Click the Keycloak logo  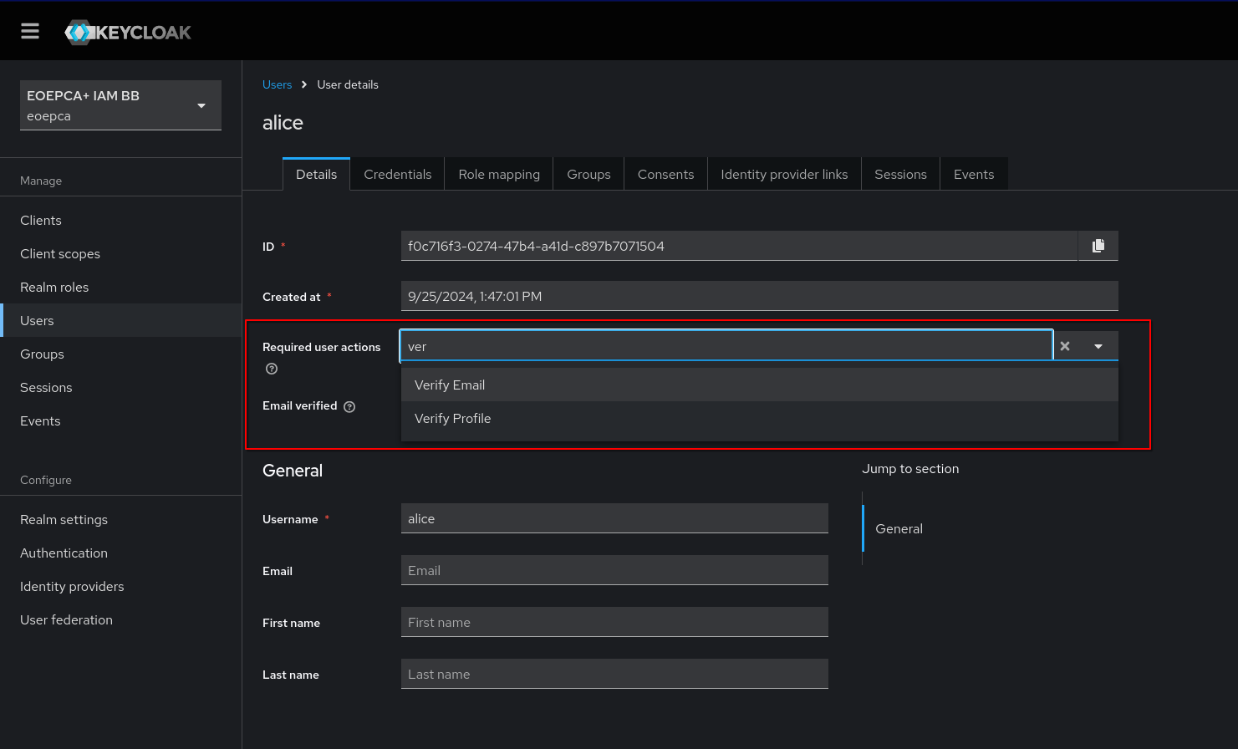tap(128, 33)
